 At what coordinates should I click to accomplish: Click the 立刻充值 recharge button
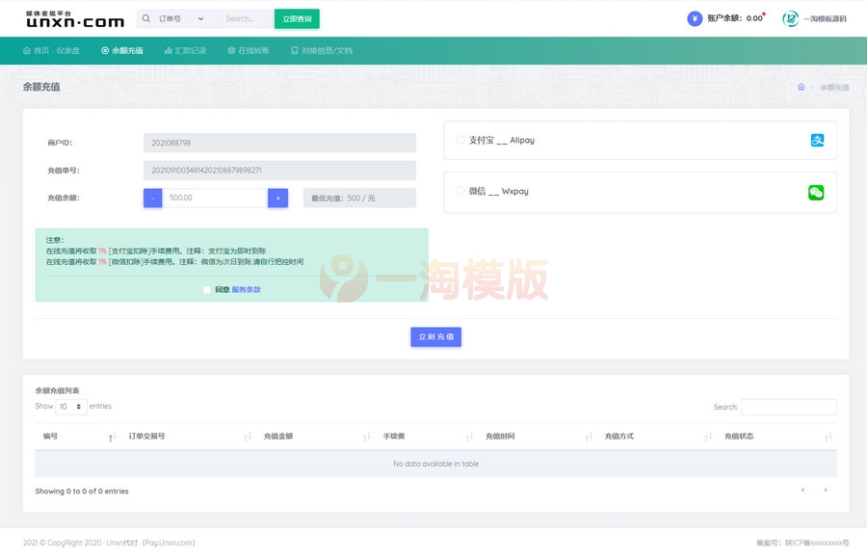(x=435, y=336)
